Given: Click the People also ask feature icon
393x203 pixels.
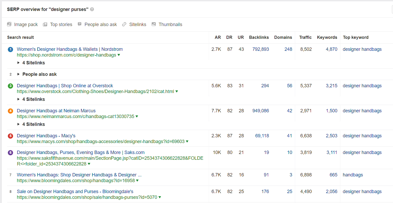Looking at the screenshot, I should (x=80, y=24).
